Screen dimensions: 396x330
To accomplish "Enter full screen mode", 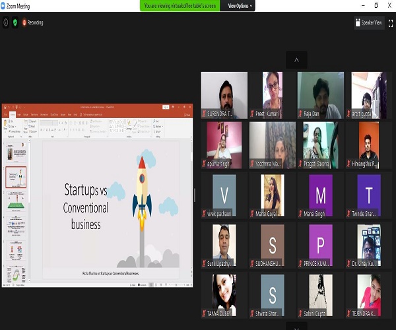I will [x=391, y=22].
